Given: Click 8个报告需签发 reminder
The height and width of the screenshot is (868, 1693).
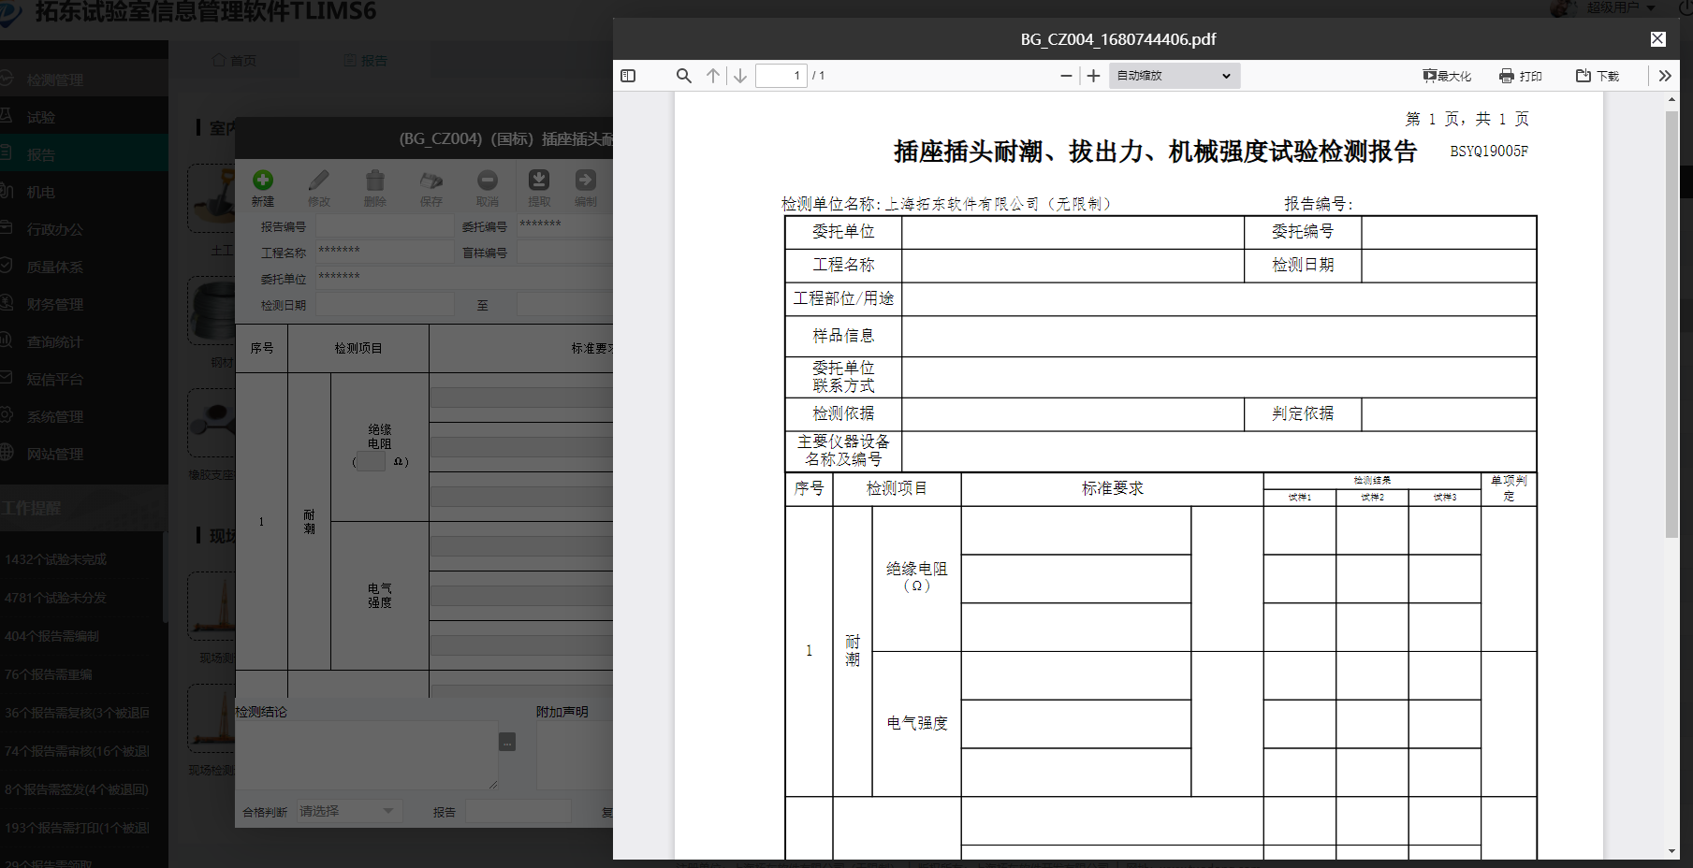Looking at the screenshot, I should (77, 789).
